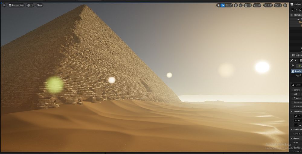
Task: Close the Details panel tab
Action: 296,61
